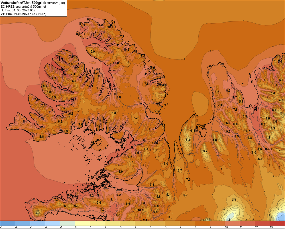This screenshot has width=285, height=229.
Task: Click the 5.9 temperature value
Action: point(93,51)
